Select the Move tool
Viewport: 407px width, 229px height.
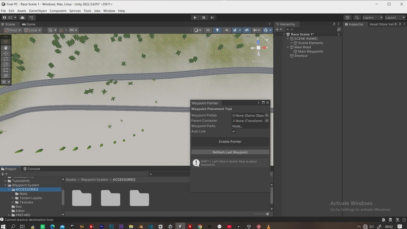[x=6, y=53]
